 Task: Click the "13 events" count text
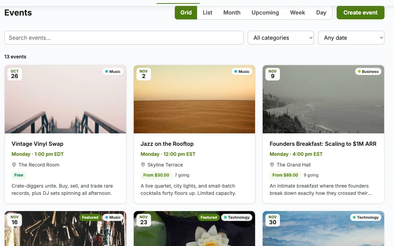(x=15, y=57)
